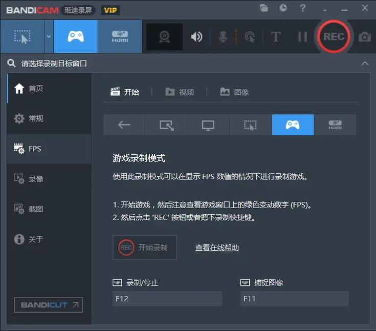The image size is (376, 331).
Task: Open the output folder icon
Action: click(x=264, y=8)
